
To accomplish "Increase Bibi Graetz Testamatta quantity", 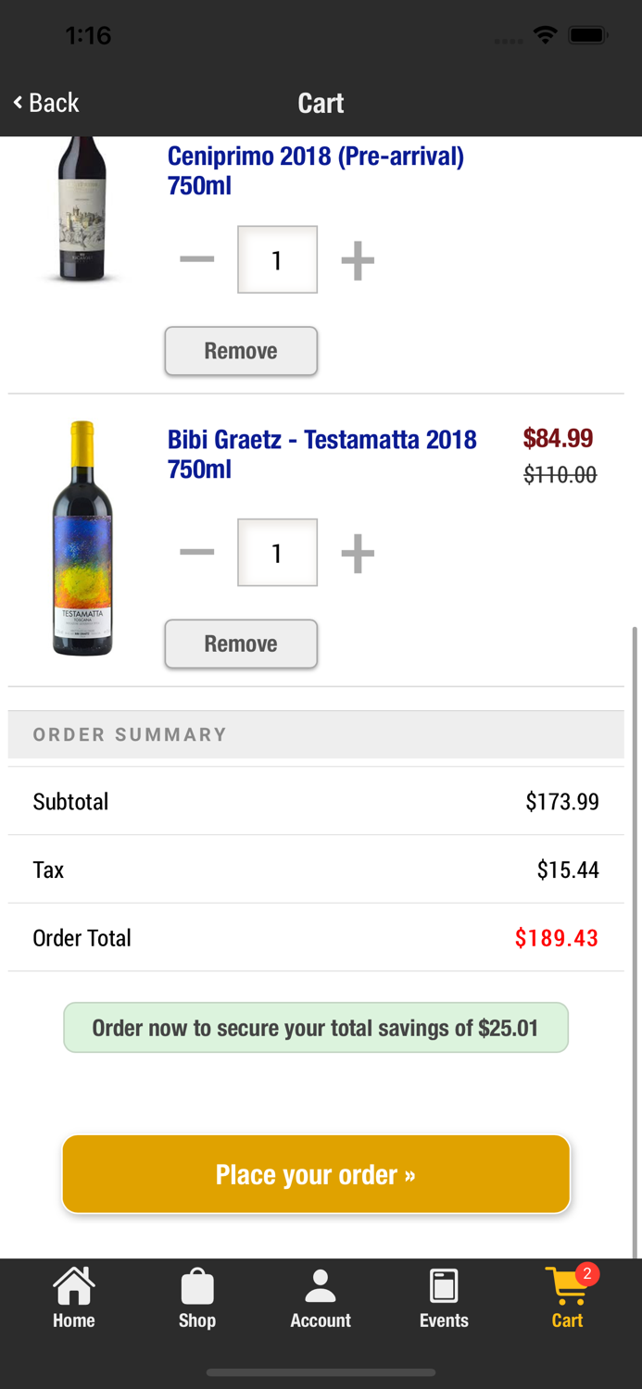I will [x=357, y=552].
